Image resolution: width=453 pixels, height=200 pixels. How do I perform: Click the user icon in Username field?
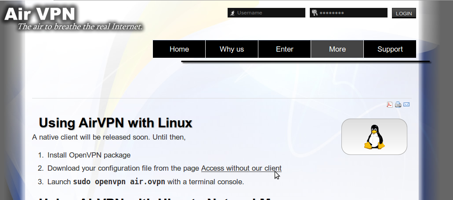tap(232, 13)
